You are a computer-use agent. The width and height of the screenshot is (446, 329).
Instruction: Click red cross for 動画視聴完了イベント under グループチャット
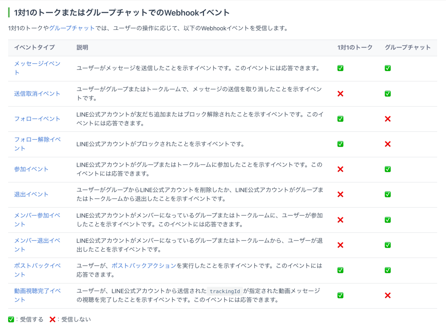[x=388, y=295]
